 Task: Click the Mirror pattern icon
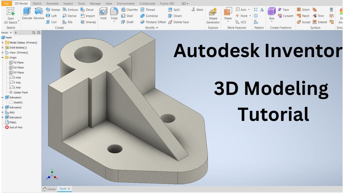(262, 10)
